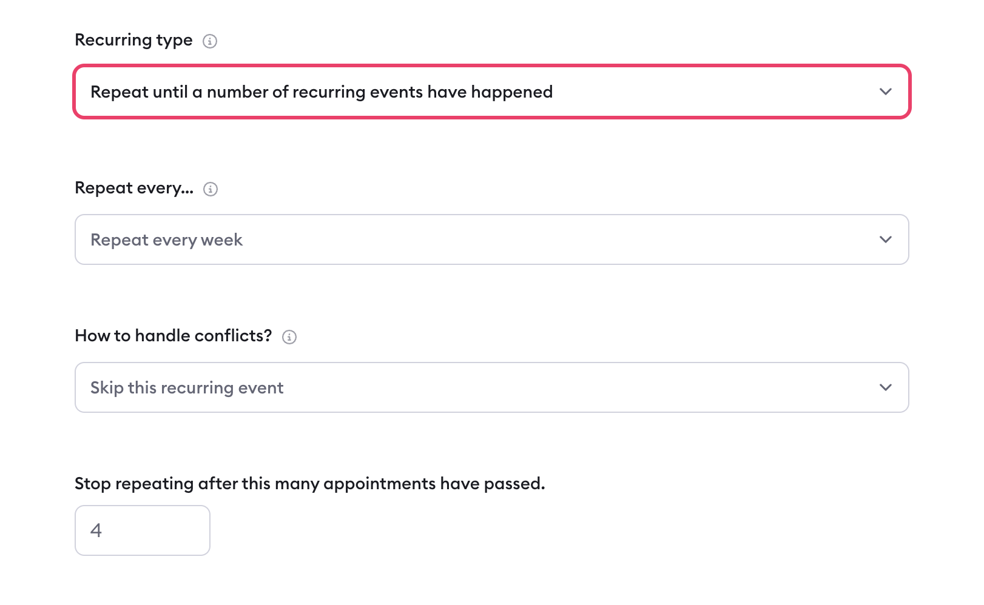Click the Stop repeating after text

tap(309, 484)
